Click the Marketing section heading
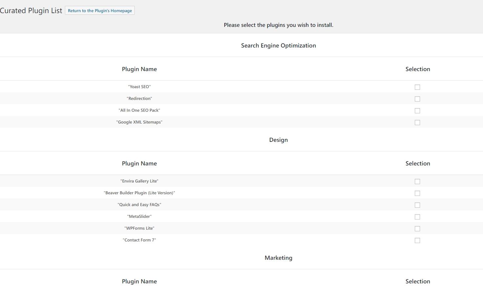 click(278, 258)
